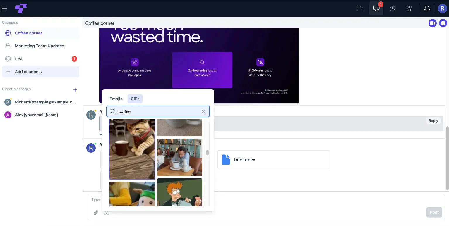Open the test channel
Viewport: 449px width, 226px height.
41,59
